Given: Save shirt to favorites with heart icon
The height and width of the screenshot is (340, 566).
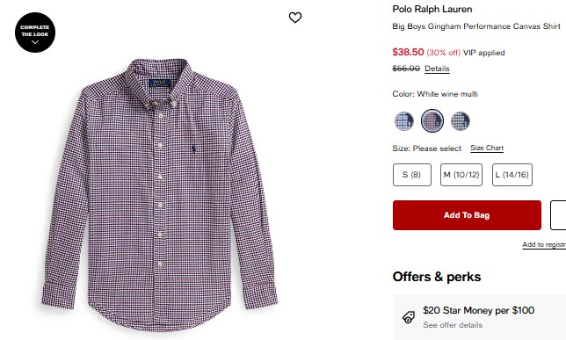Looking at the screenshot, I should click(x=295, y=18).
